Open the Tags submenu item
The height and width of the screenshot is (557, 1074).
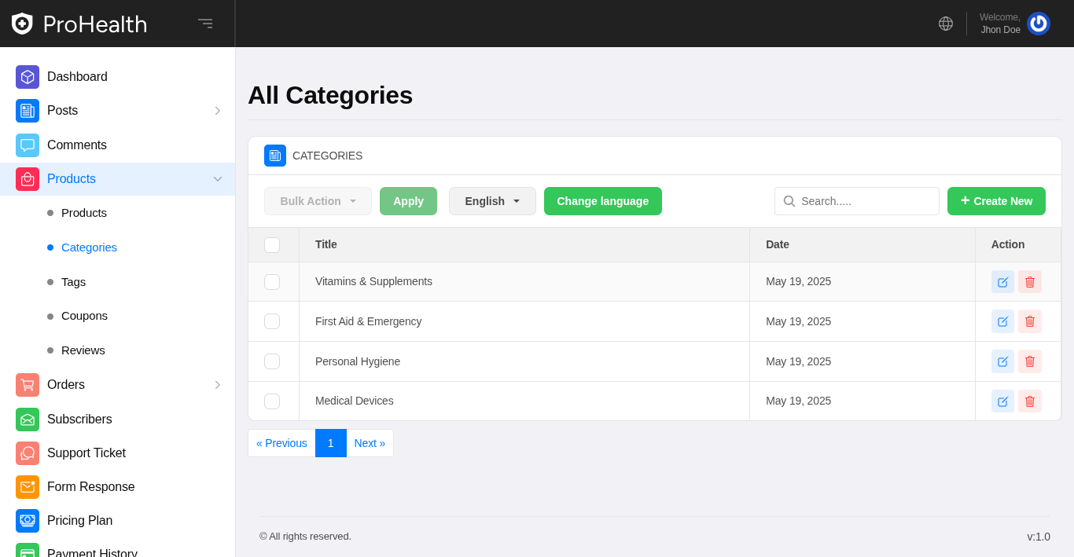[73, 282]
